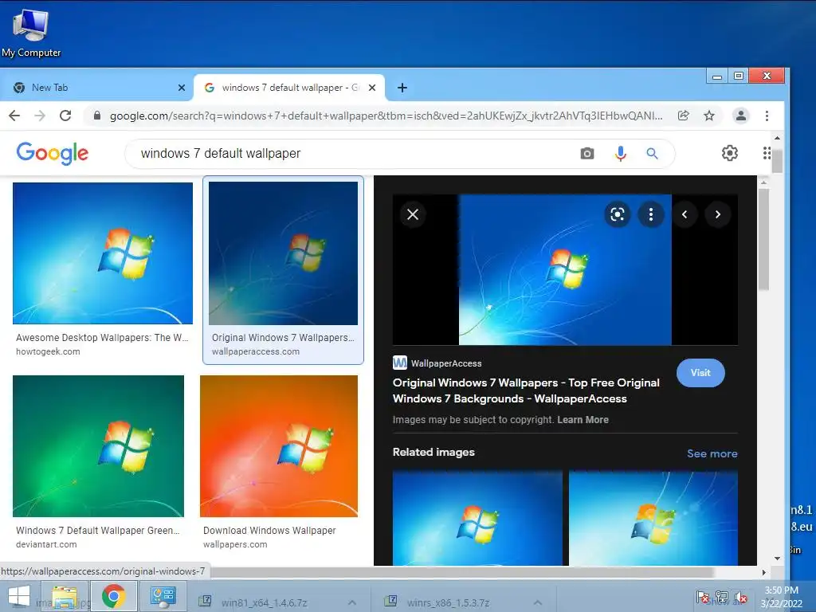Go back to previous page in Chrome
Image resolution: width=816 pixels, height=612 pixels.
(14, 116)
